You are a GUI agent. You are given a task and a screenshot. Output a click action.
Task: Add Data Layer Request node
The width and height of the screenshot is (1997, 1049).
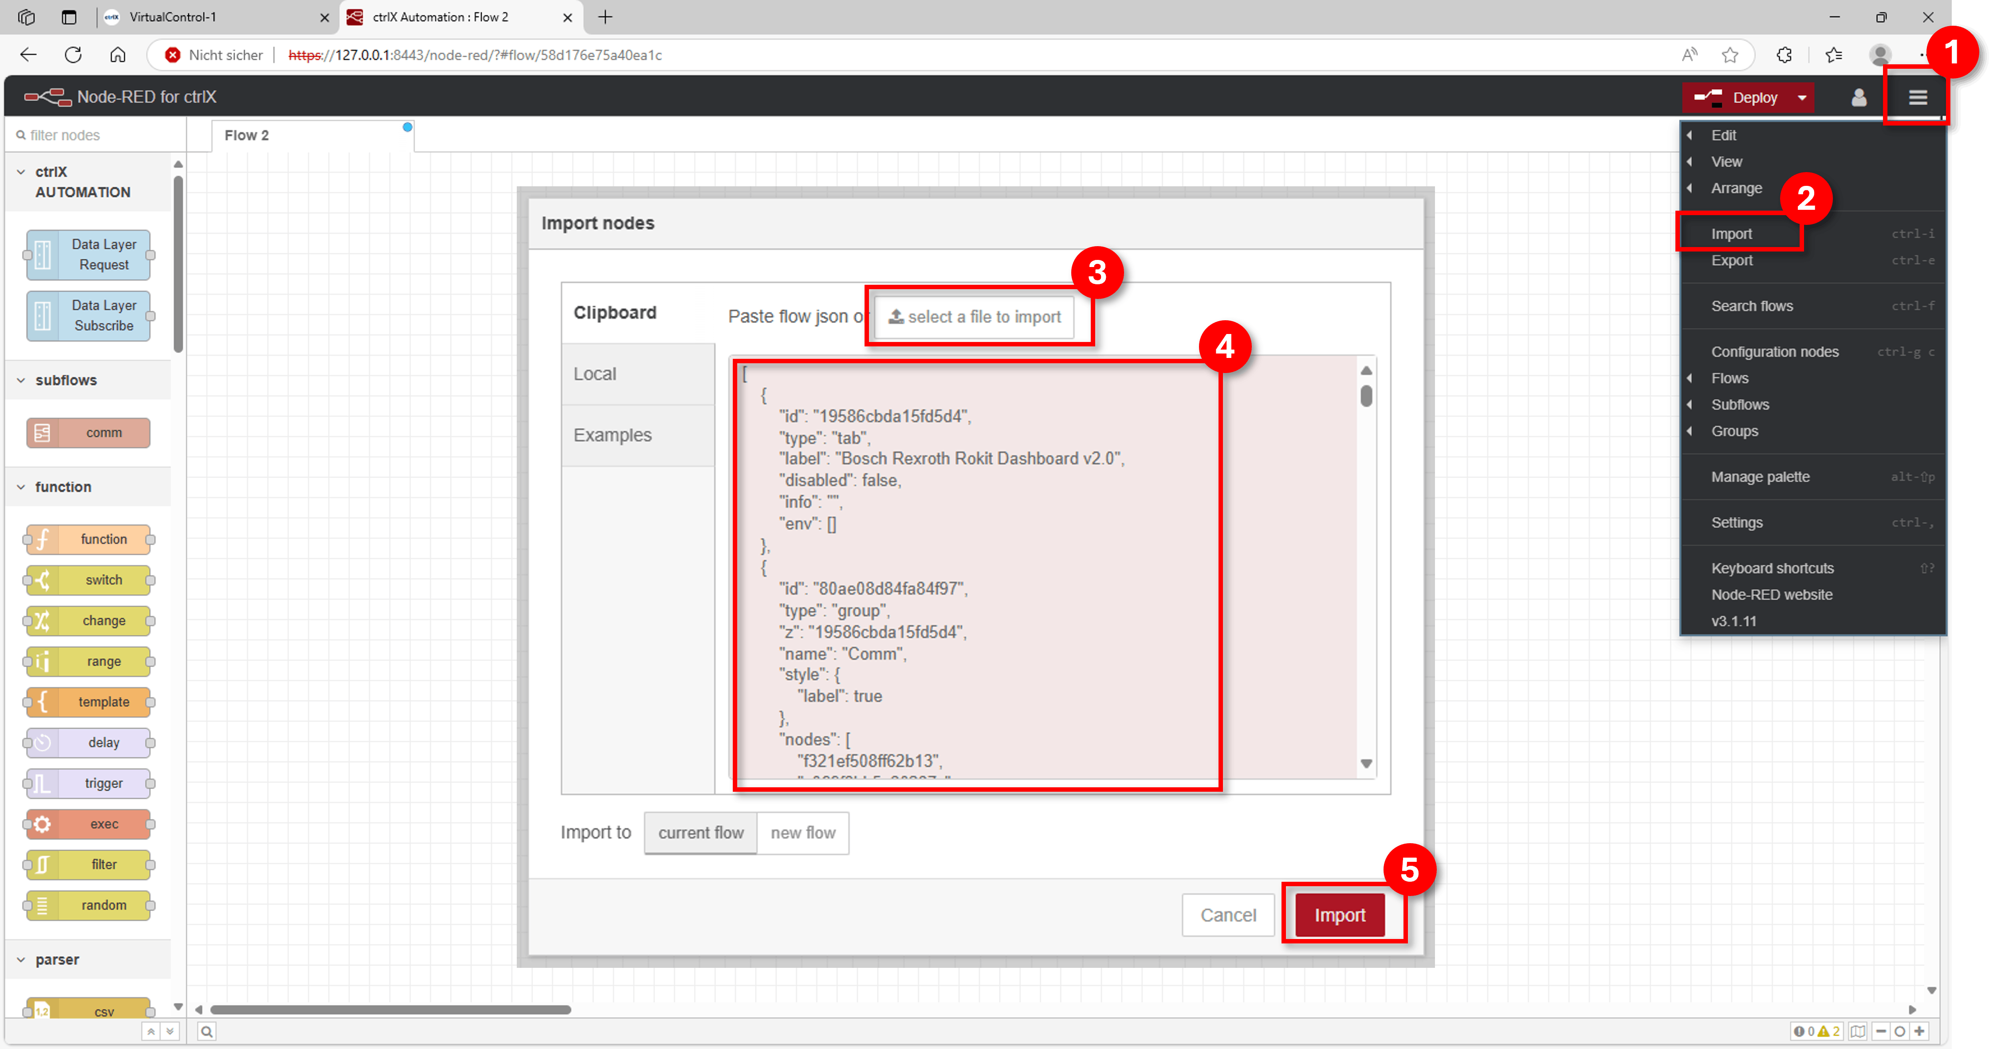(88, 254)
